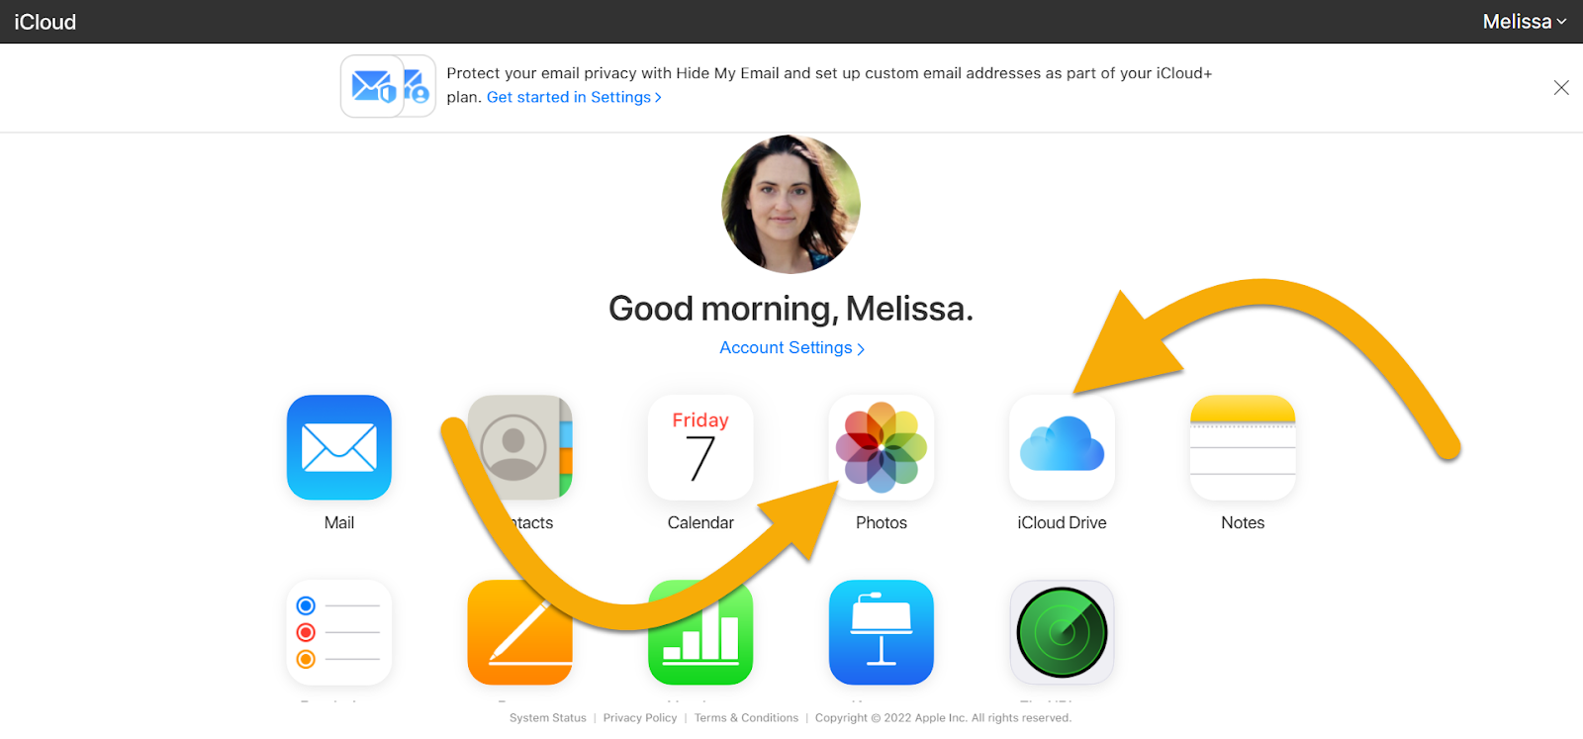Image resolution: width=1583 pixels, height=739 pixels.
Task: Launch the Photos app icon
Action: tap(882, 447)
